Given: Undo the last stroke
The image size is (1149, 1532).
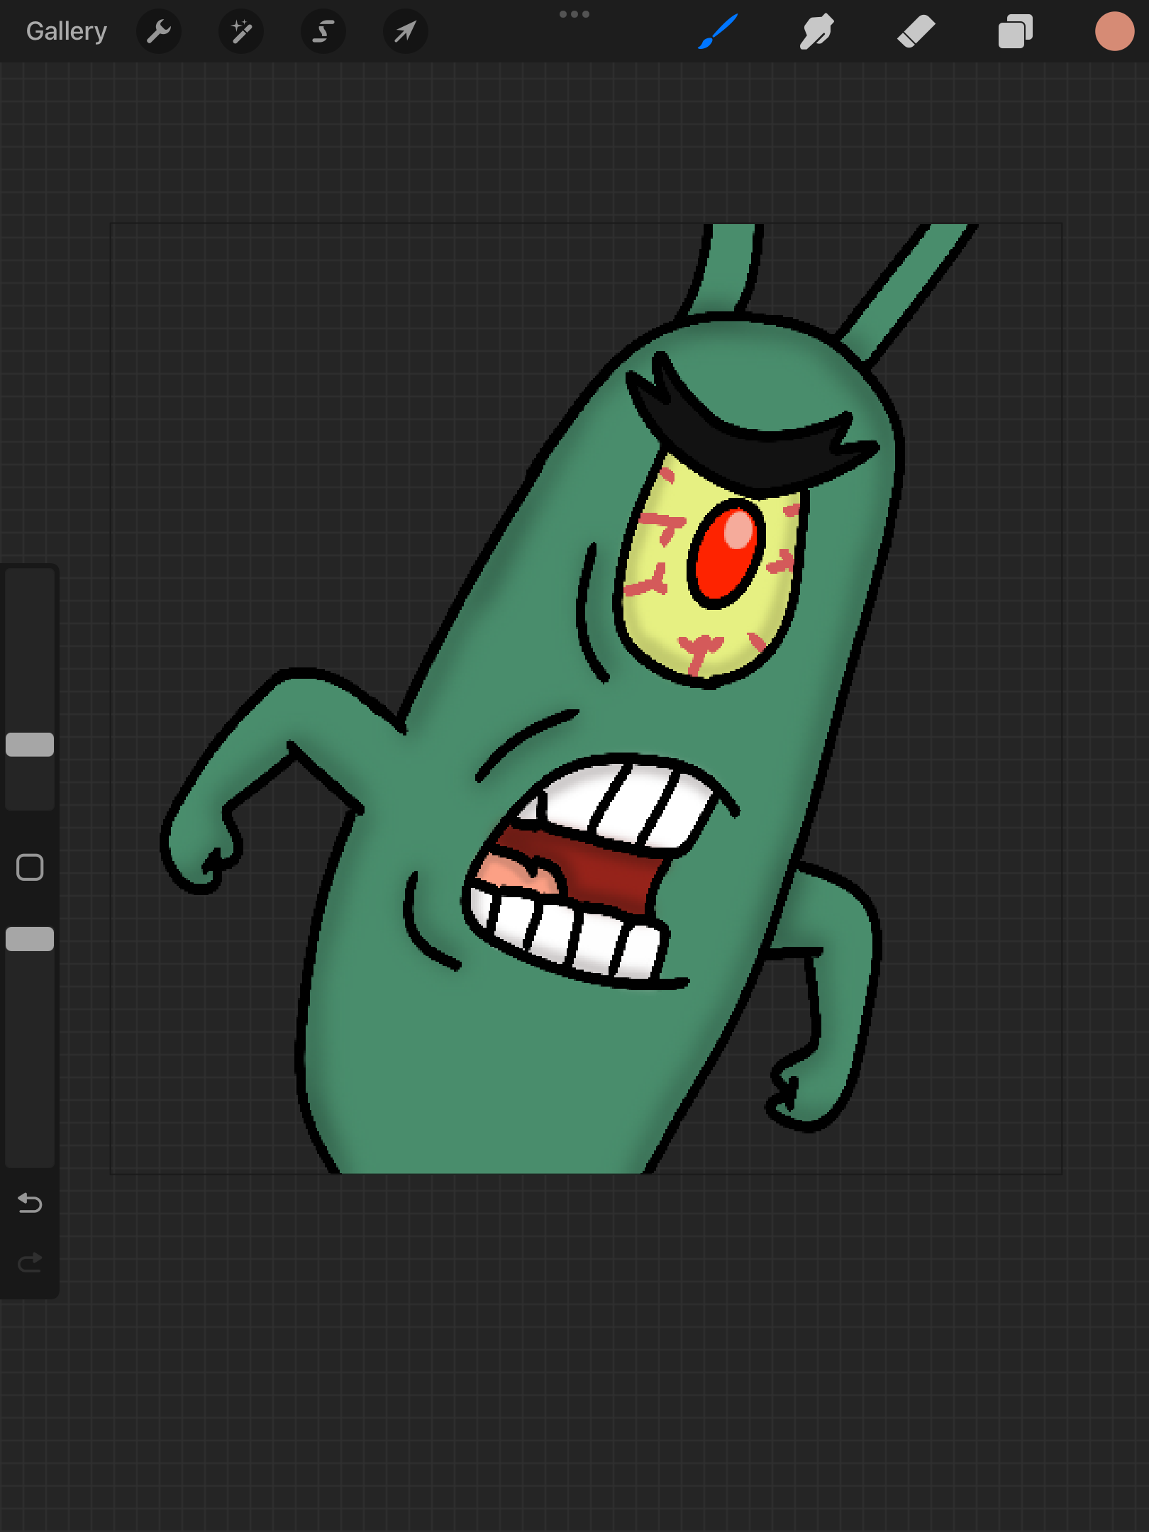Looking at the screenshot, I should coord(30,1203).
